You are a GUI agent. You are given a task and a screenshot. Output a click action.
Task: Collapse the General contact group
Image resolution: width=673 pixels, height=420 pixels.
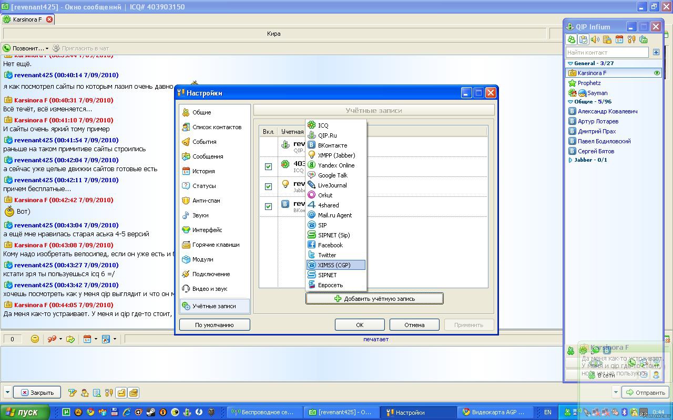pos(570,63)
